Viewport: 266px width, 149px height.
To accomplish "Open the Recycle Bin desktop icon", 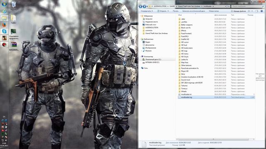I will (14, 5).
